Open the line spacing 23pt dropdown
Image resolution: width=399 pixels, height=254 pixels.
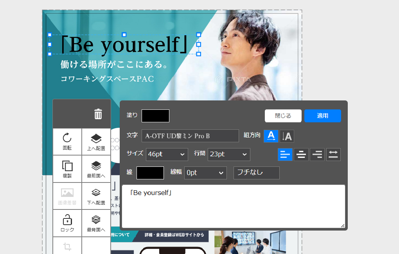click(x=229, y=154)
